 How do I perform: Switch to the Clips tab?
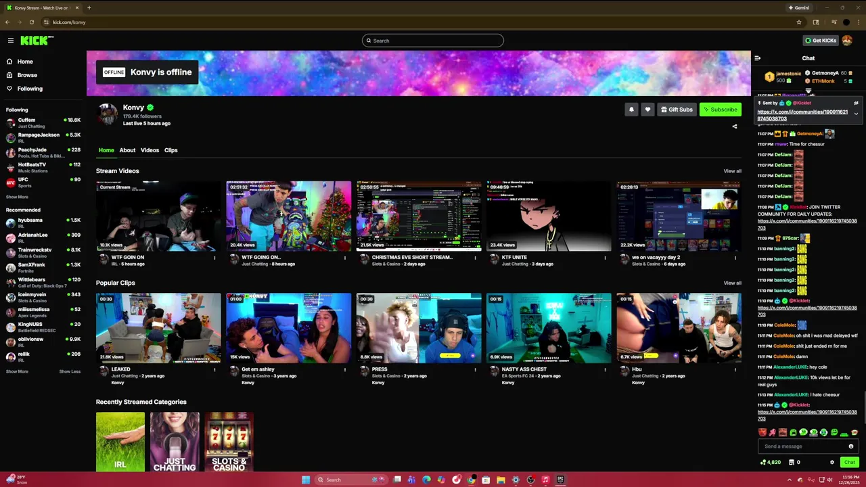(x=170, y=150)
